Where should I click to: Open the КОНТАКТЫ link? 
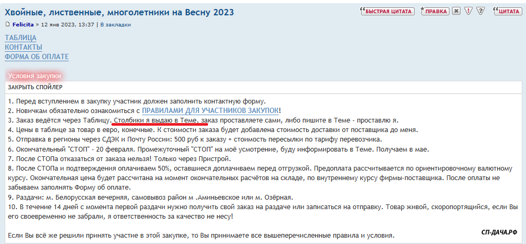[x=23, y=47]
